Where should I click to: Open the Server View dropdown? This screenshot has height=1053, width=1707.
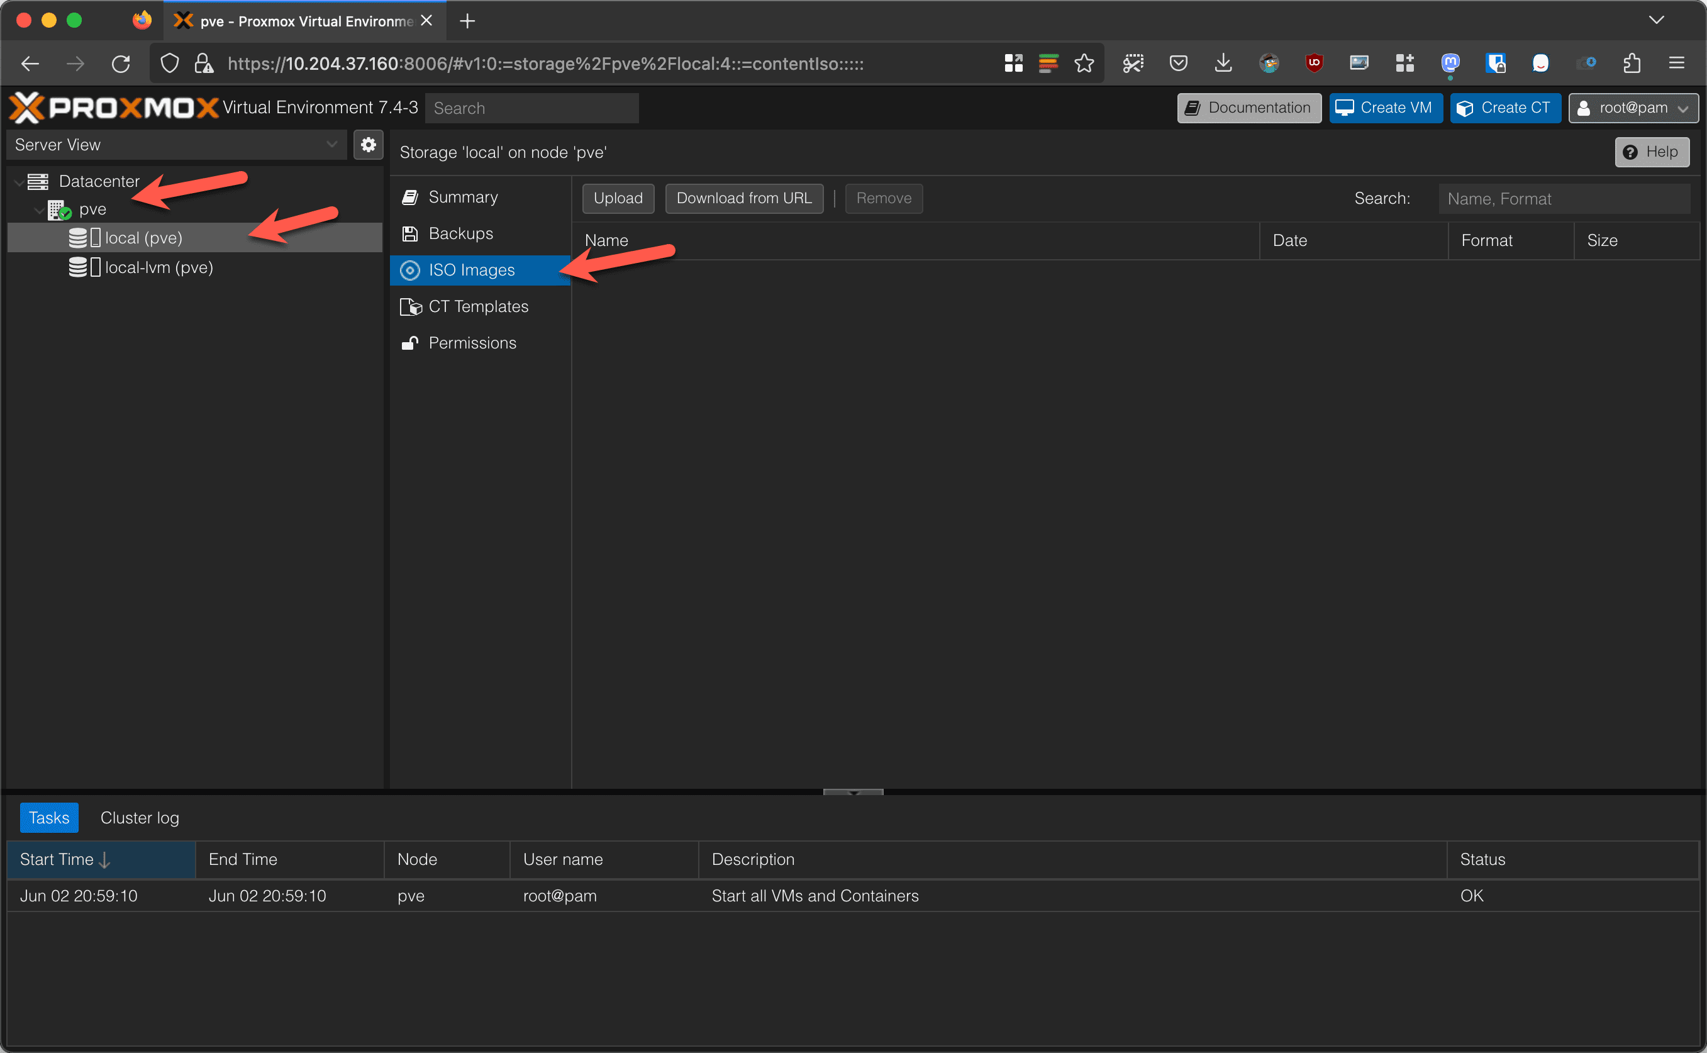177,145
